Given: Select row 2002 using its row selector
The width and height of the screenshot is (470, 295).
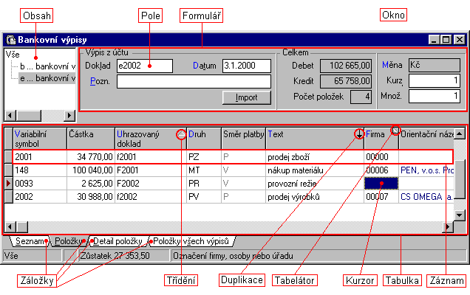Looking at the screenshot, I should tap(8, 197).
